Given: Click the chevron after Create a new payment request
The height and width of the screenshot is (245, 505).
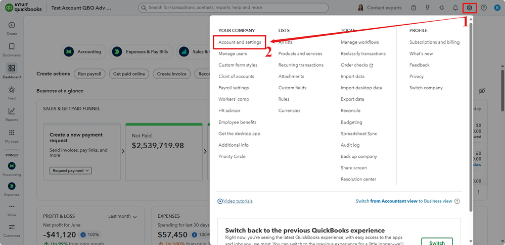Looking at the screenshot, I should [x=123, y=152].
